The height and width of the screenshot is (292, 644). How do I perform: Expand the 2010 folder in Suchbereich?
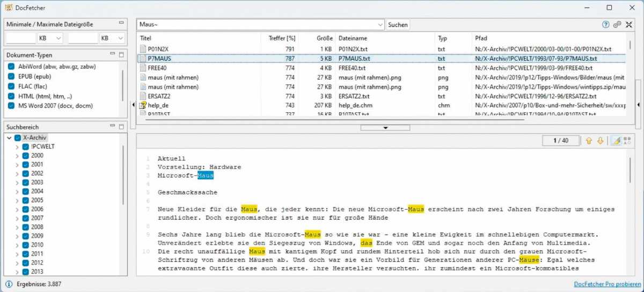point(17,245)
